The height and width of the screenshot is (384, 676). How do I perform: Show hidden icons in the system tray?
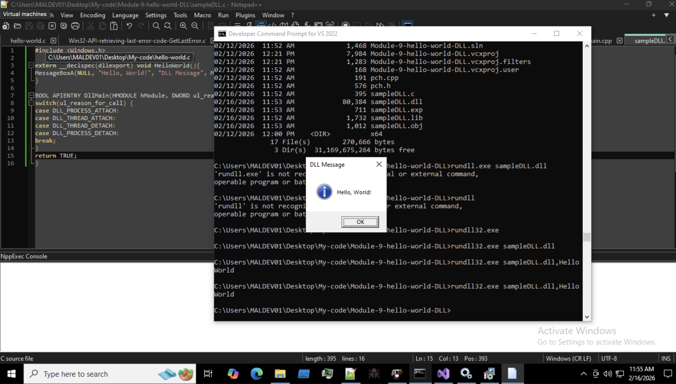(x=583, y=374)
